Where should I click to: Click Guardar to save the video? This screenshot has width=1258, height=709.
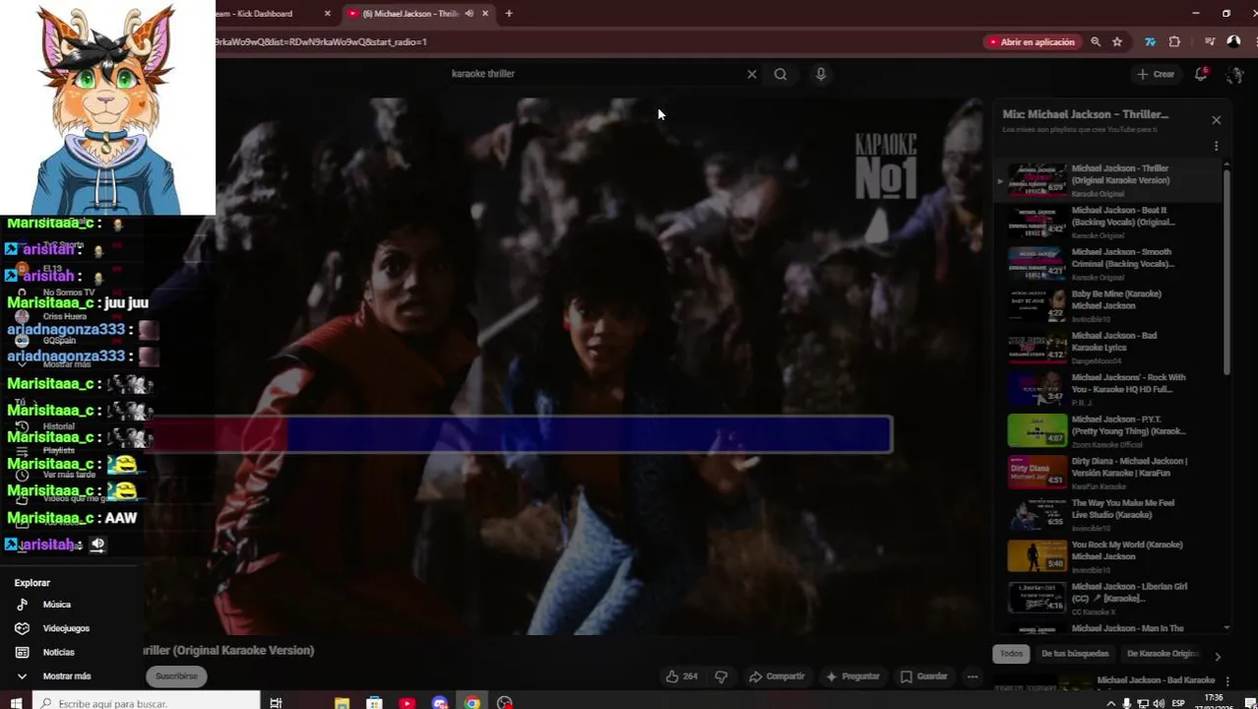pos(924,677)
